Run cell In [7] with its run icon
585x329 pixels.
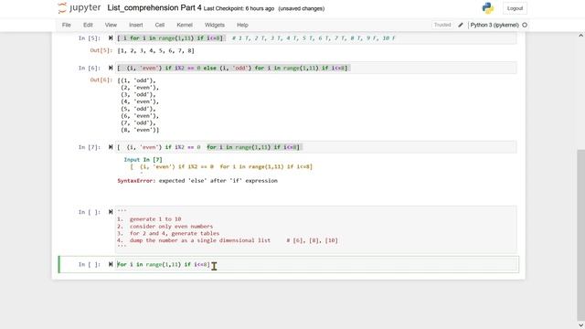(x=111, y=147)
